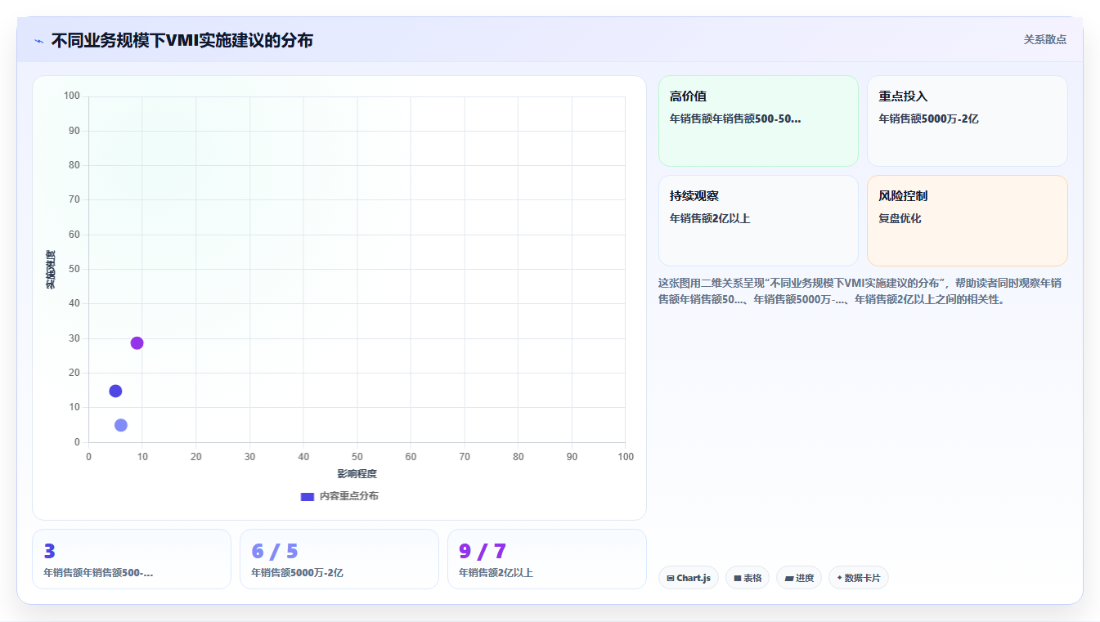Click the description paragraph starting 这张图用二维关系

pos(860,291)
